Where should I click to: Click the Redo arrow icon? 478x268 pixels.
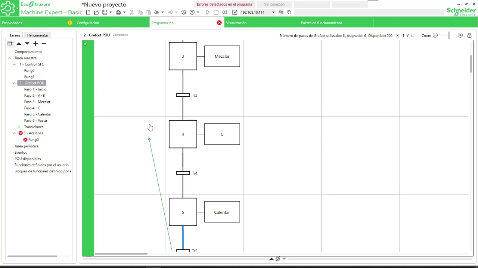tap(170, 12)
